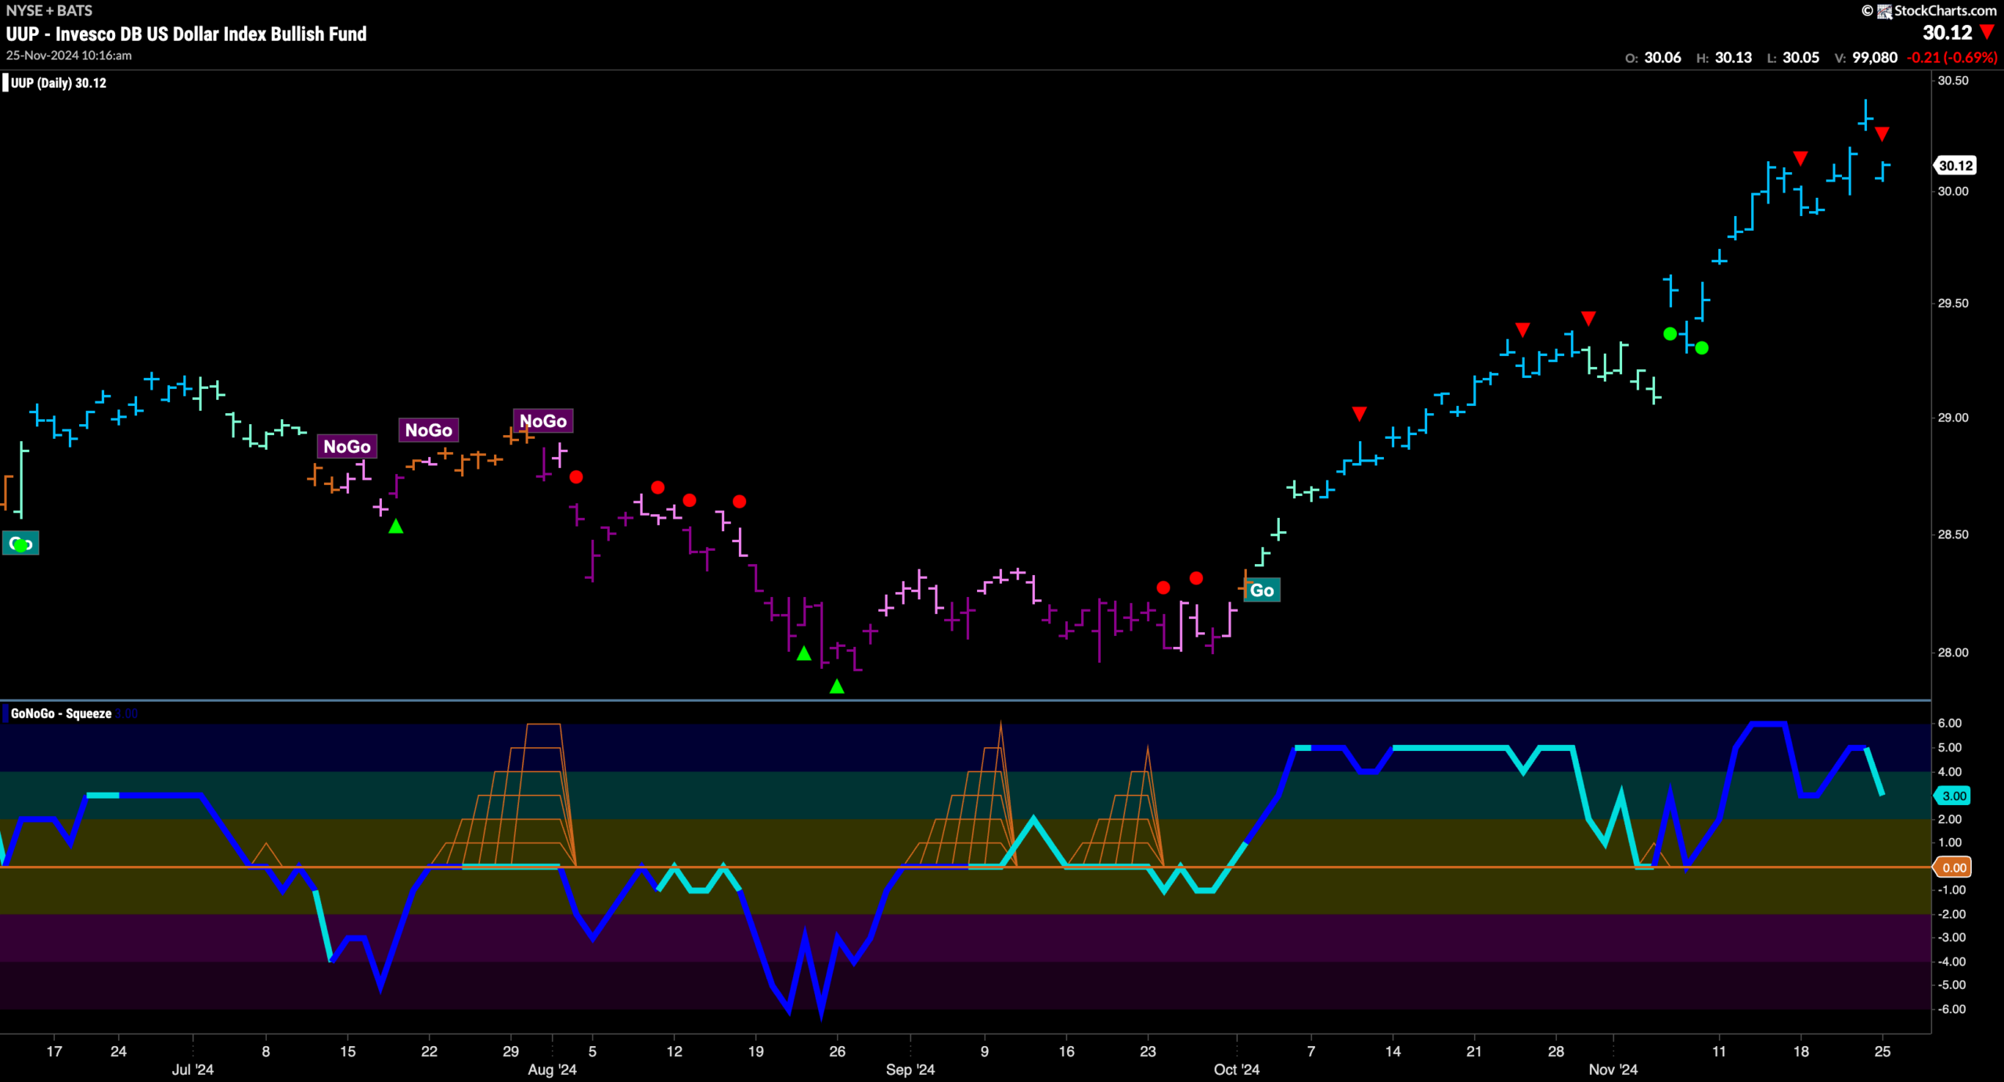Click the NoGo label near July 22
Image resolution: width=2004 pixels, height=1082 pixels.
tap(428, 430)
